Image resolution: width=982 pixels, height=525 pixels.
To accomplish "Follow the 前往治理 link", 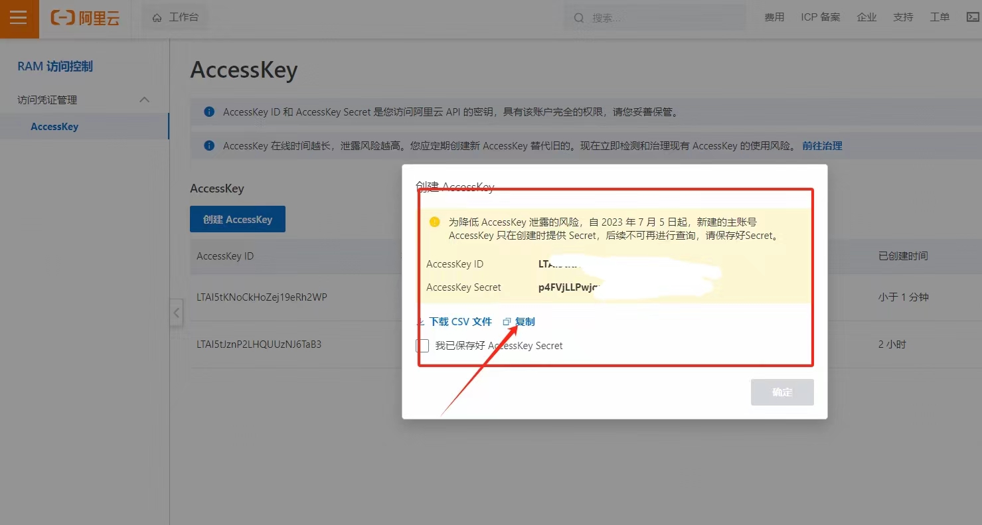I will click(822, 145).
